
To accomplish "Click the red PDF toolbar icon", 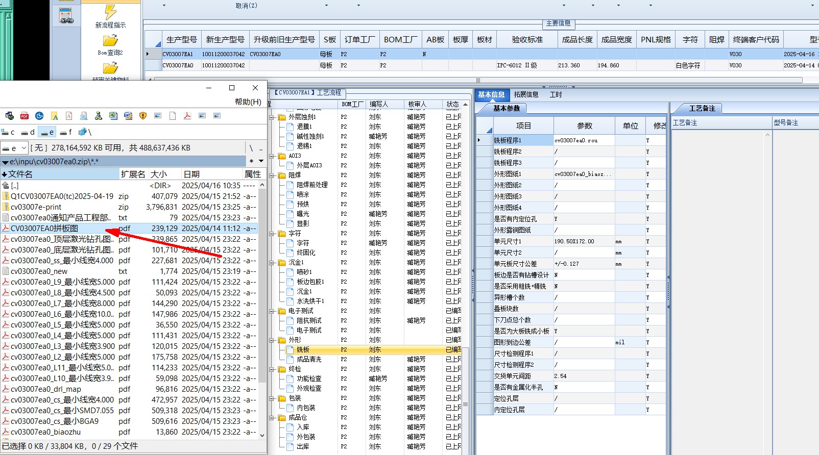I will 25,116.
